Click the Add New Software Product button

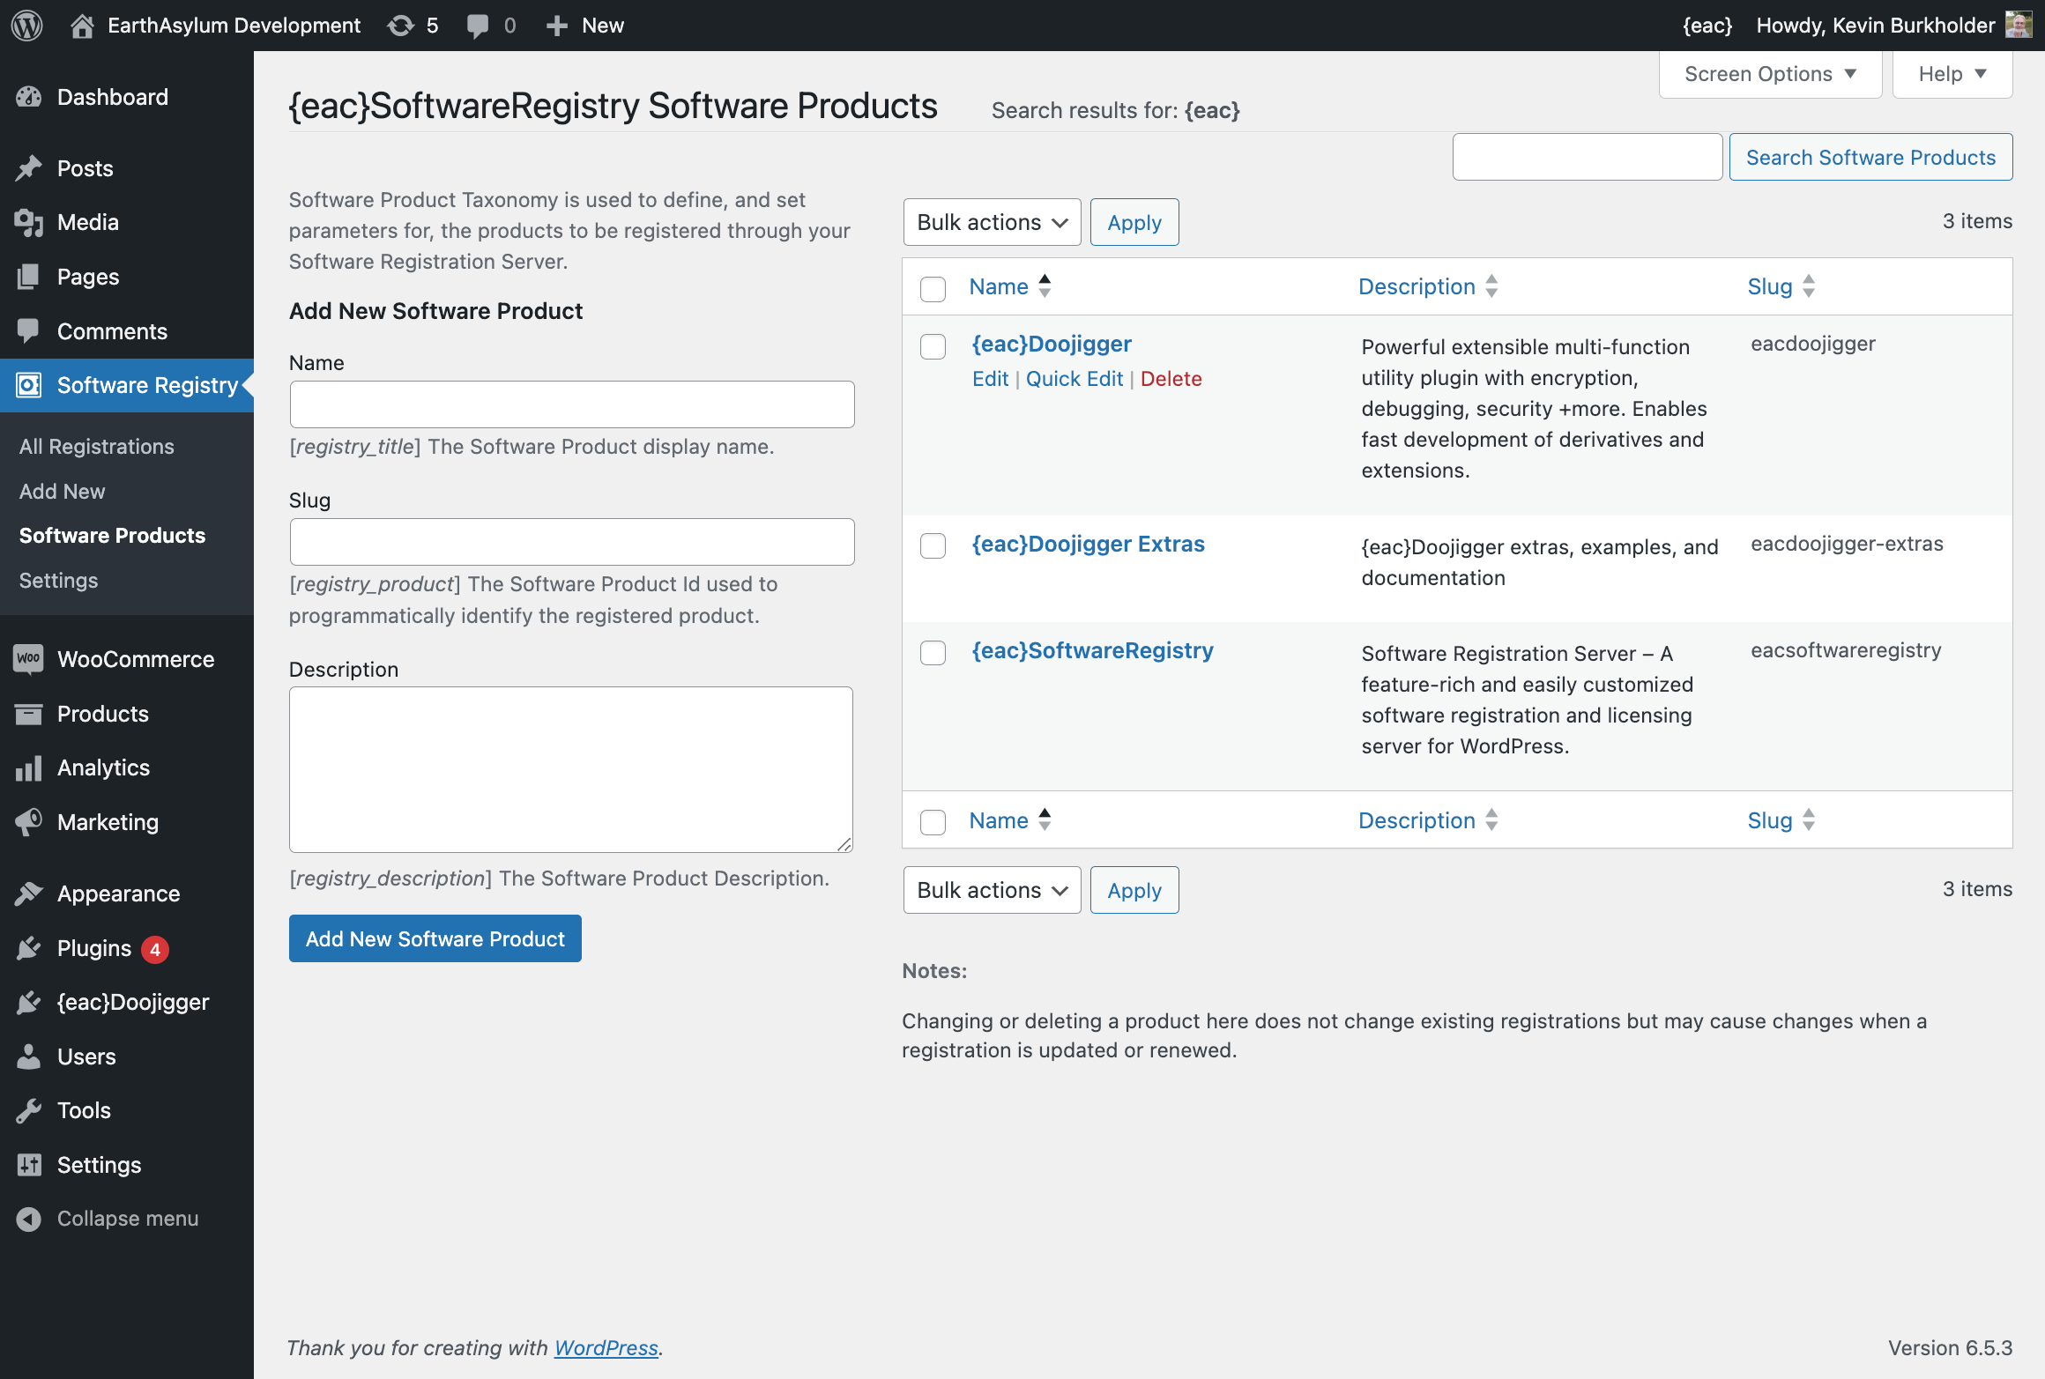(435, 938)
